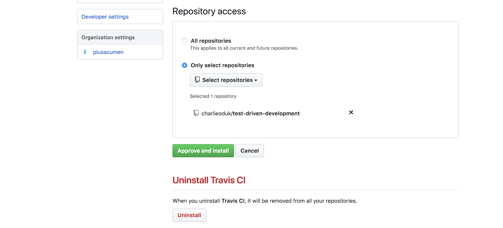This screenshot has height=228, width=503.
Task: Click the Repository access heading
Action: [209, 11]
